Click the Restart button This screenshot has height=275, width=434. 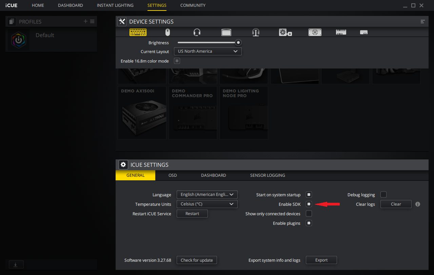click(x=192, y=214)
